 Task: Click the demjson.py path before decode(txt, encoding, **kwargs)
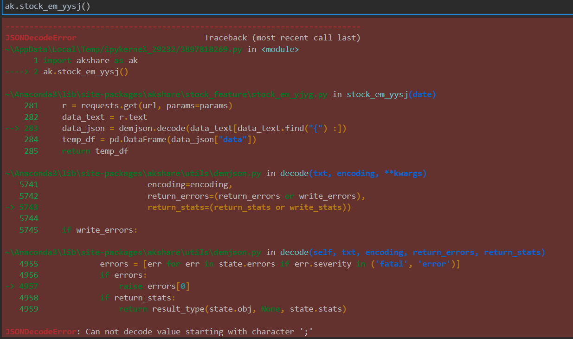(x=133, y=174)
